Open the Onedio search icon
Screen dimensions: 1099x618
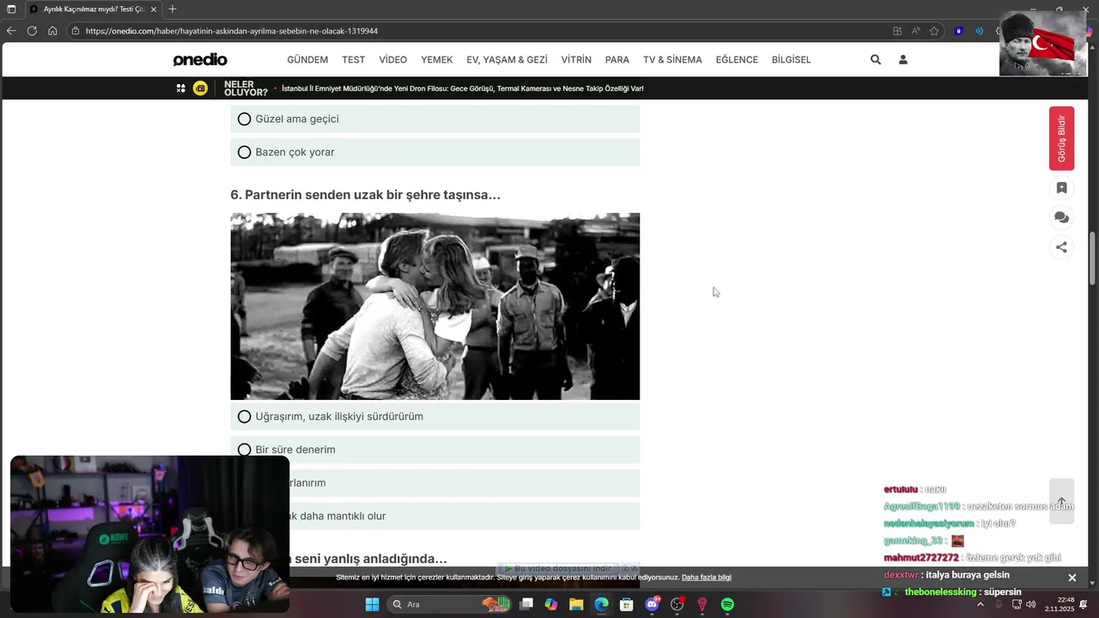[x=875, y=60]
